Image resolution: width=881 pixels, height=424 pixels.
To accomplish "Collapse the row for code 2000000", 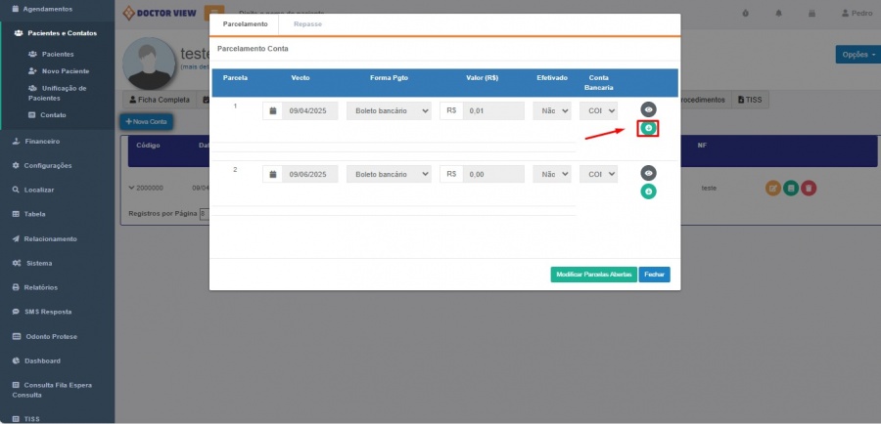I will click(132, 188).
